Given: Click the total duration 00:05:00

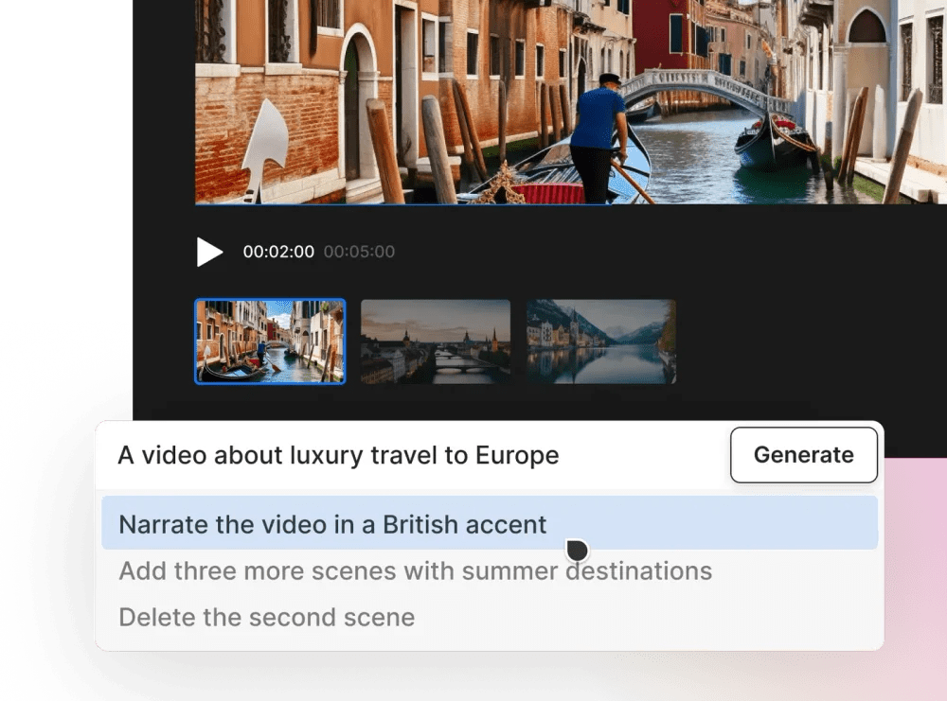Looking at the screenshot, I should (359, 252).
